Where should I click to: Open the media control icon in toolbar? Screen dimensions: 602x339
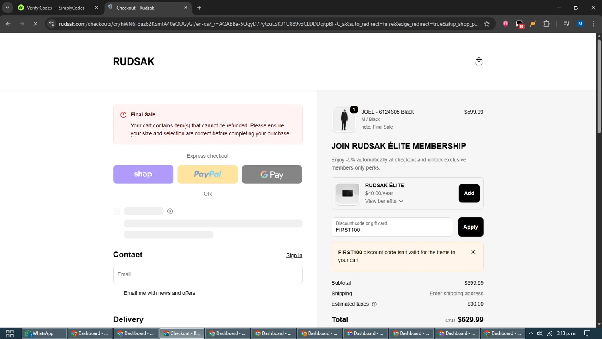pos(567,24)
